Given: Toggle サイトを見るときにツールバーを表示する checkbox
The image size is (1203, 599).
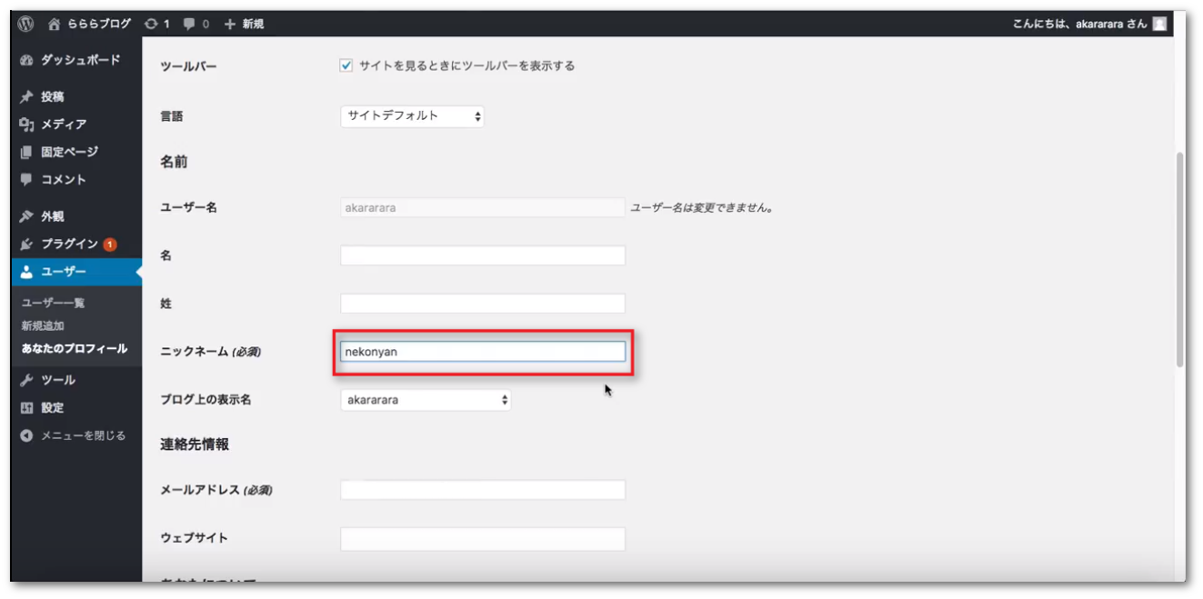Looking at the screenshot, I should 346,65.
